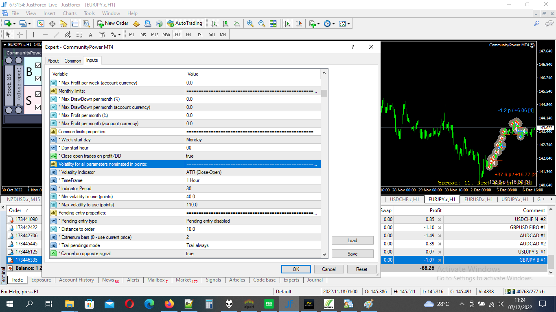Open the chart Profiles icon
Viewport: 556px width, 312px height.
coord(23,24)
